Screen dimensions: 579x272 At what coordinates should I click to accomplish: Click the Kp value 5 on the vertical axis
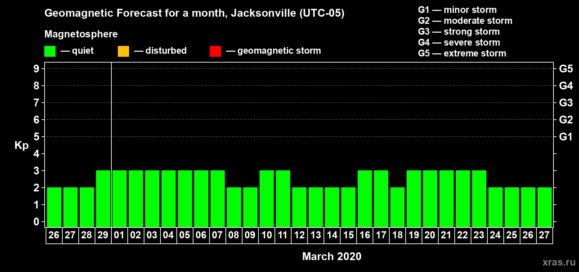[x=36, y=137]
